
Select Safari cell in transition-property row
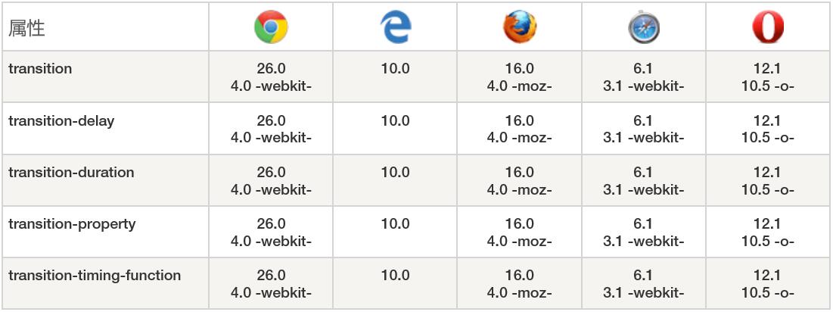(x=644, y=232)
